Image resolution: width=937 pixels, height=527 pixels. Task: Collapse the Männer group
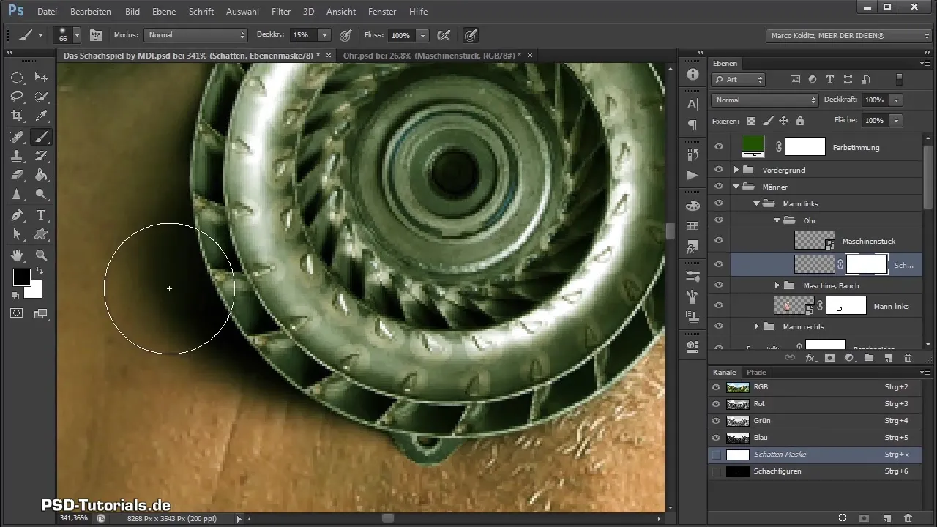point(736,187)
